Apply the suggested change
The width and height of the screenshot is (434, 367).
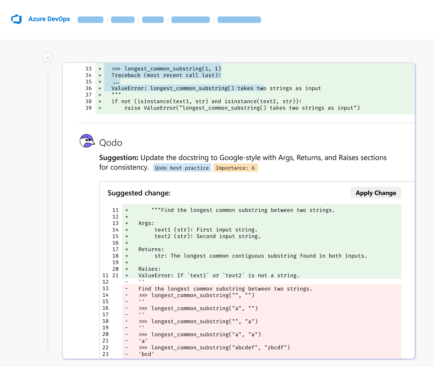point(376,193)
